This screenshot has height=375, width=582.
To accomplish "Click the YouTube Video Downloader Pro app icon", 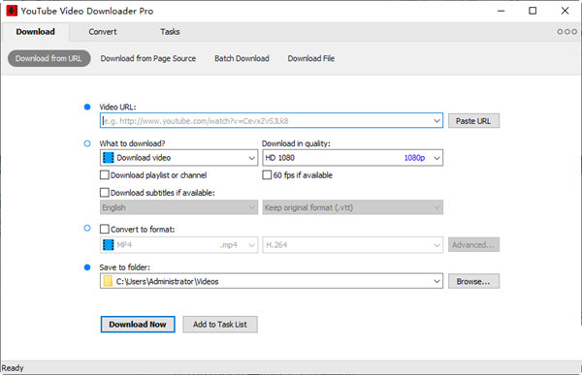I will 12,11.
